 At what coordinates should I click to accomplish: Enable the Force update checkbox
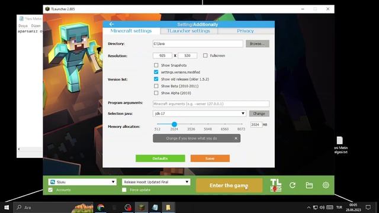pos(124,190)
